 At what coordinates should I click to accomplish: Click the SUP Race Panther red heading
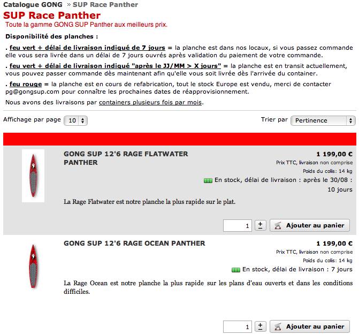tap(52, 16)
